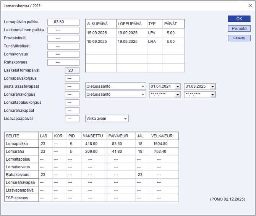Viewport: 256px width, 216px height.
Task: Open the Velka avoin dropdown
Action: point(125,119)
